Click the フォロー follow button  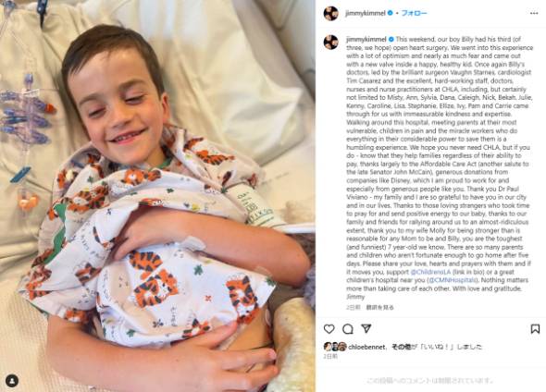pyautogui.click(x=414, y=13)
